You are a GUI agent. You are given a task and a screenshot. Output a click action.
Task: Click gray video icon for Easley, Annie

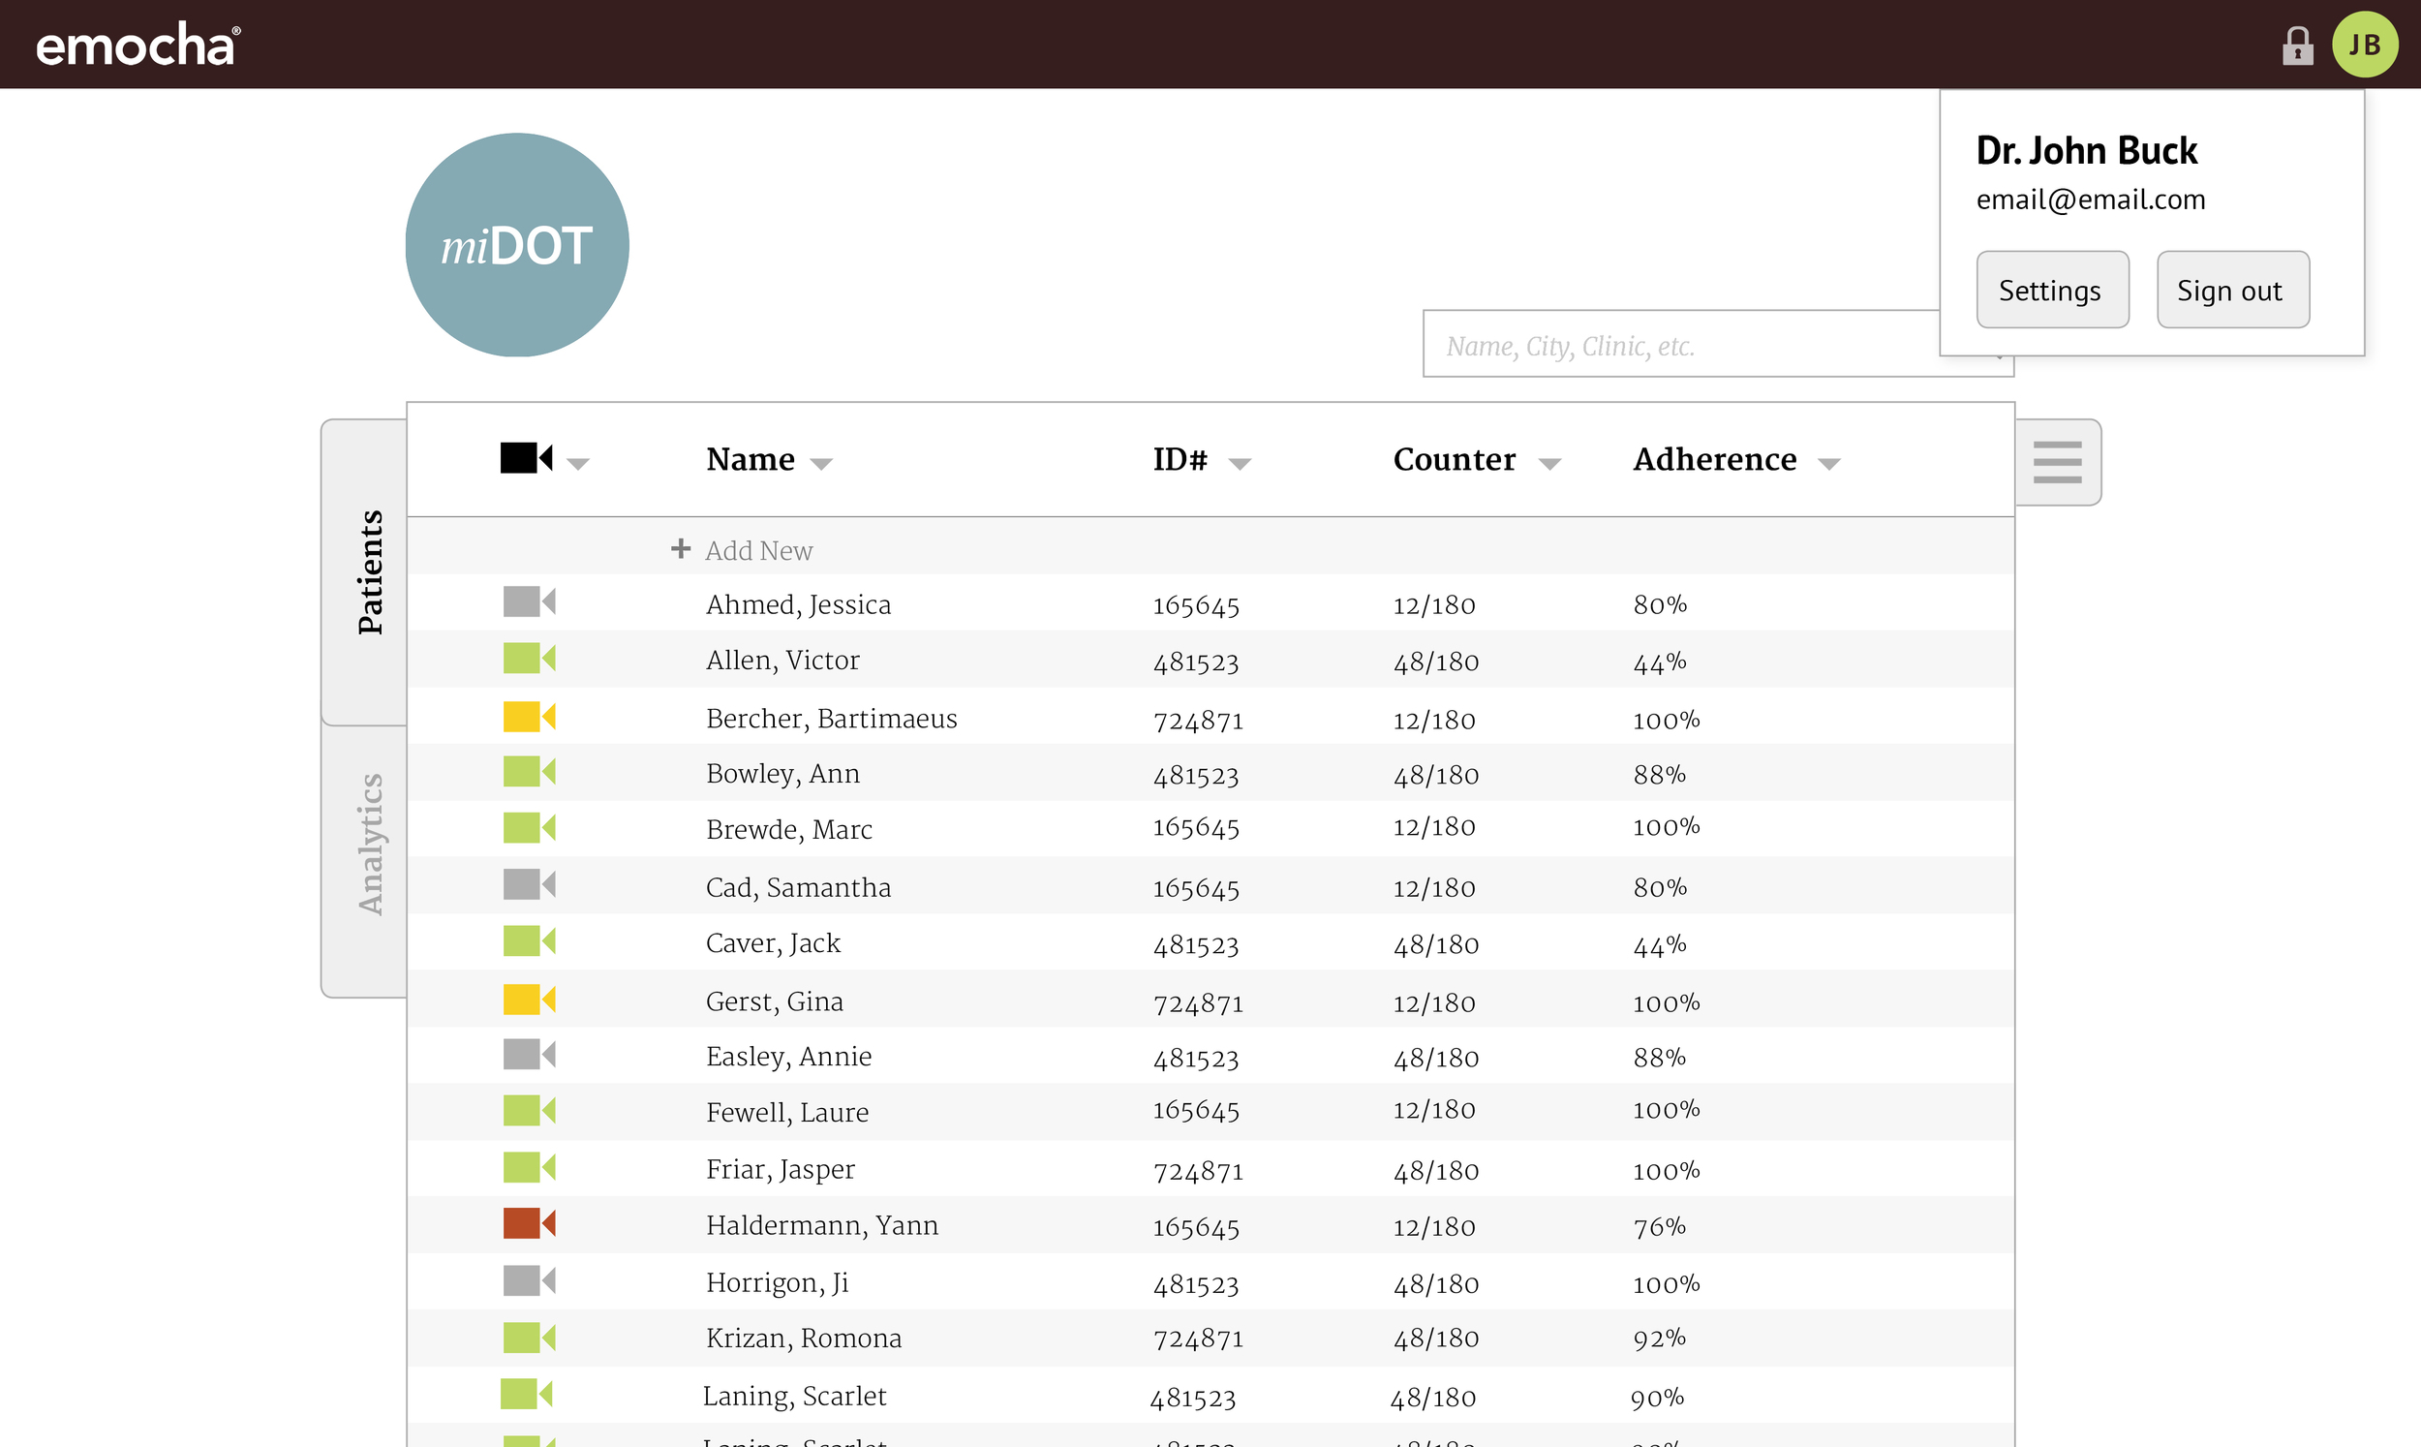(529, 1054)
